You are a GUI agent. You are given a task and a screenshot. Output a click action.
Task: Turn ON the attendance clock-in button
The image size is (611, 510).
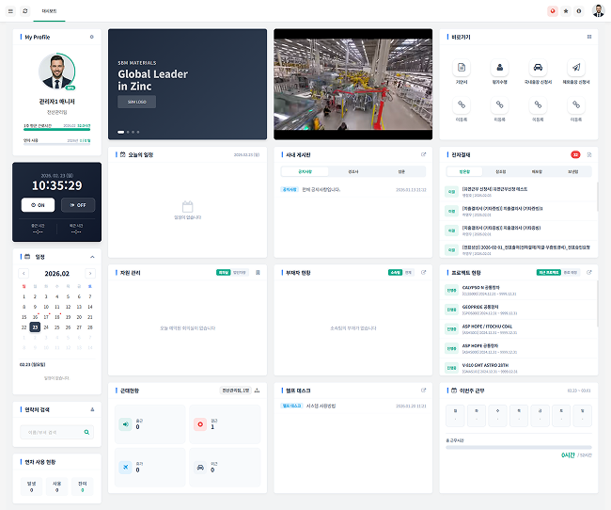pos(38,205)
